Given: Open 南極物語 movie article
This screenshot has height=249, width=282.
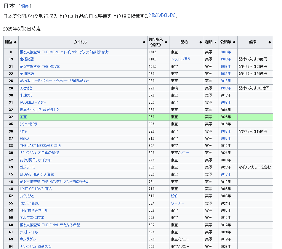Looking at the screenshot, I should pos(27,59).
